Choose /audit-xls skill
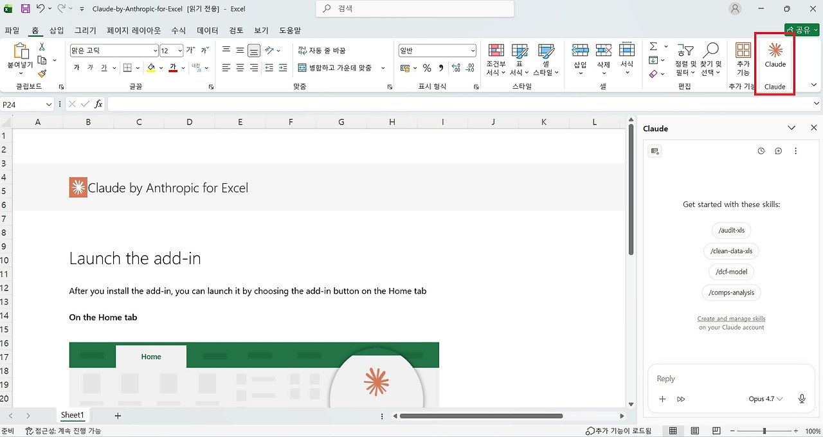 click(x=731, y=230)
